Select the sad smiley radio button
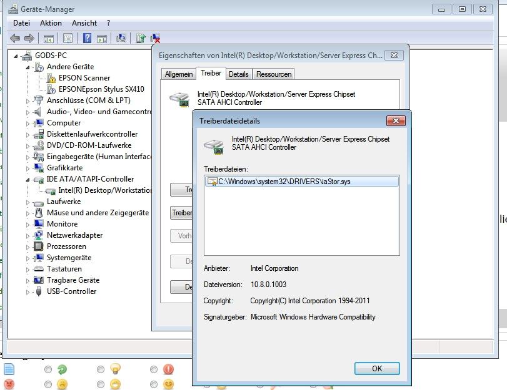Screen dimensions: 507x390 48,384
